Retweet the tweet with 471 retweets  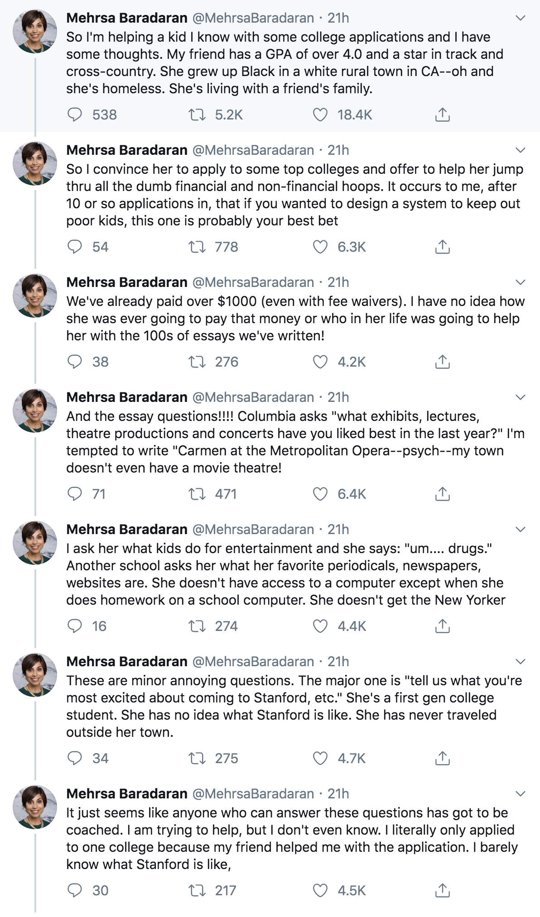[x=197, y=494]
